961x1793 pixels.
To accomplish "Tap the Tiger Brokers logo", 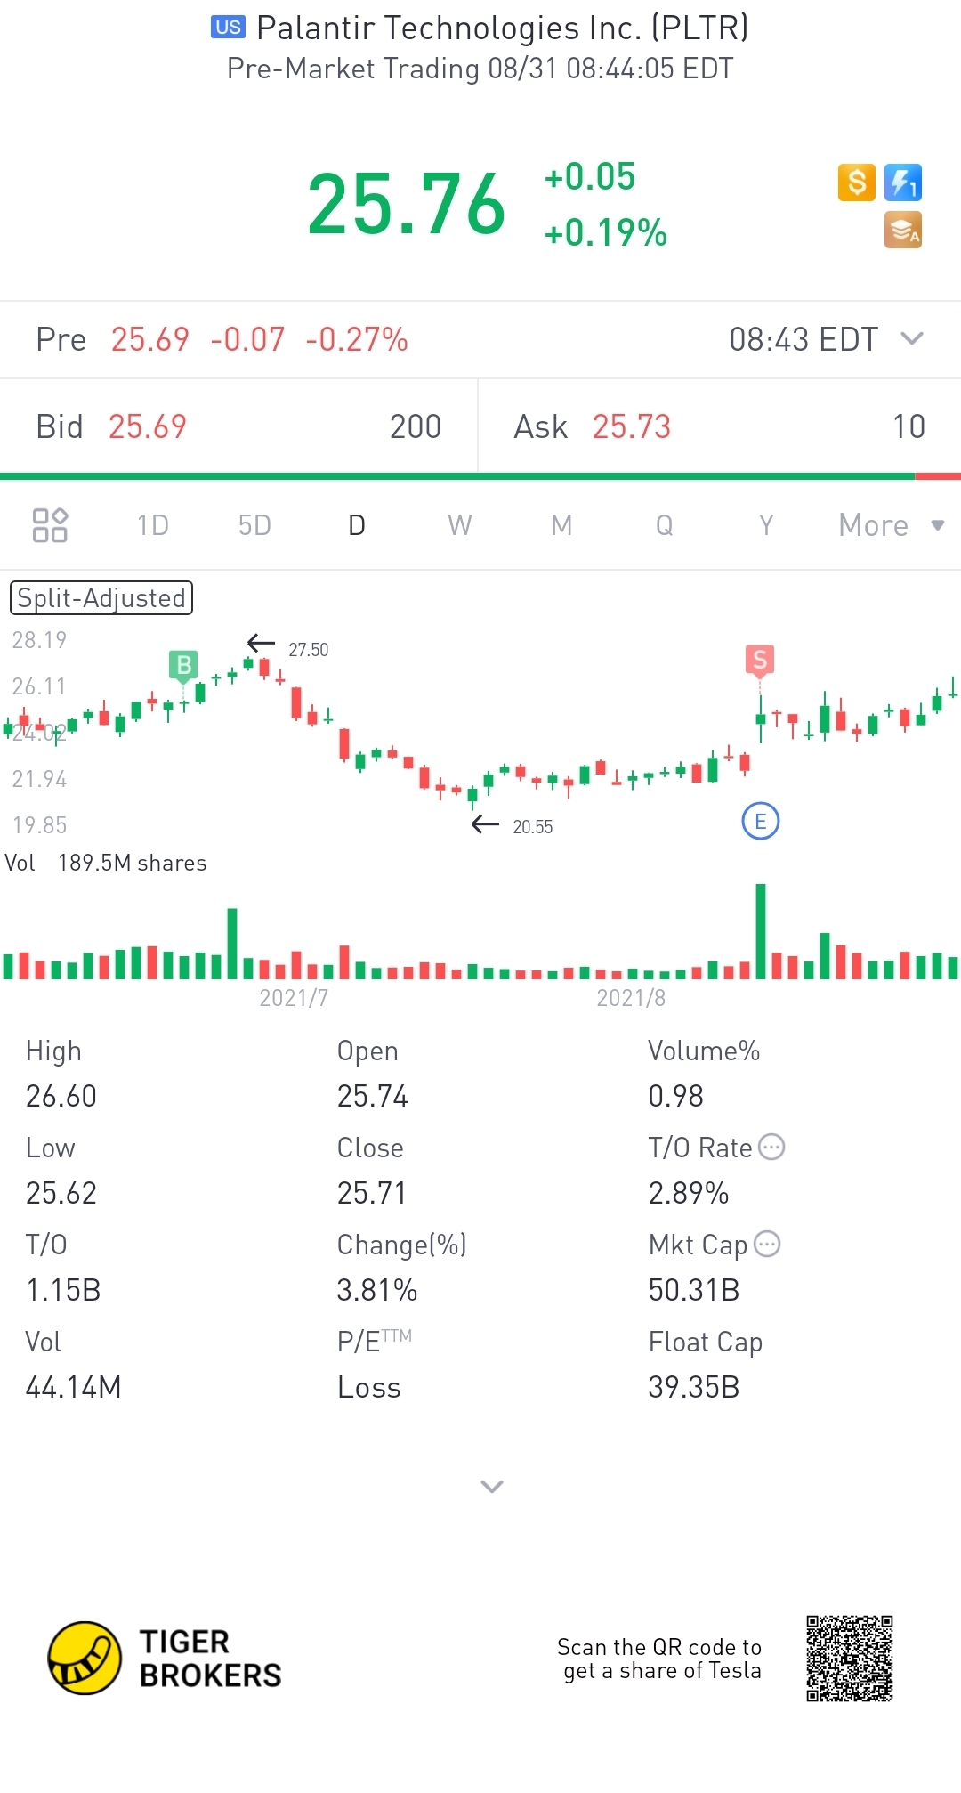I will (165, 1658).
